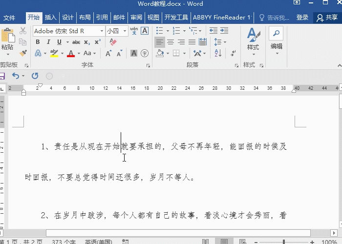Click the Format Painter brush icon

(23, 53)
